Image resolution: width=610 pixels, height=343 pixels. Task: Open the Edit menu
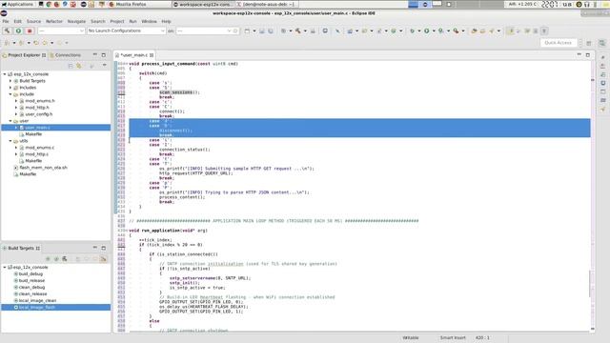click(17, 21)
